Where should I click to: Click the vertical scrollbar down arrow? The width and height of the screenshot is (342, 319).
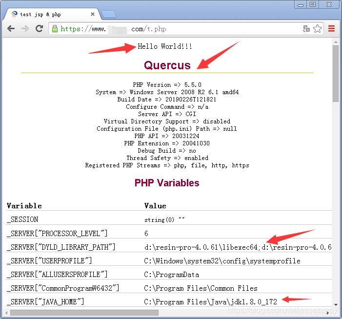pyautogui.click(x=336, y=304)
